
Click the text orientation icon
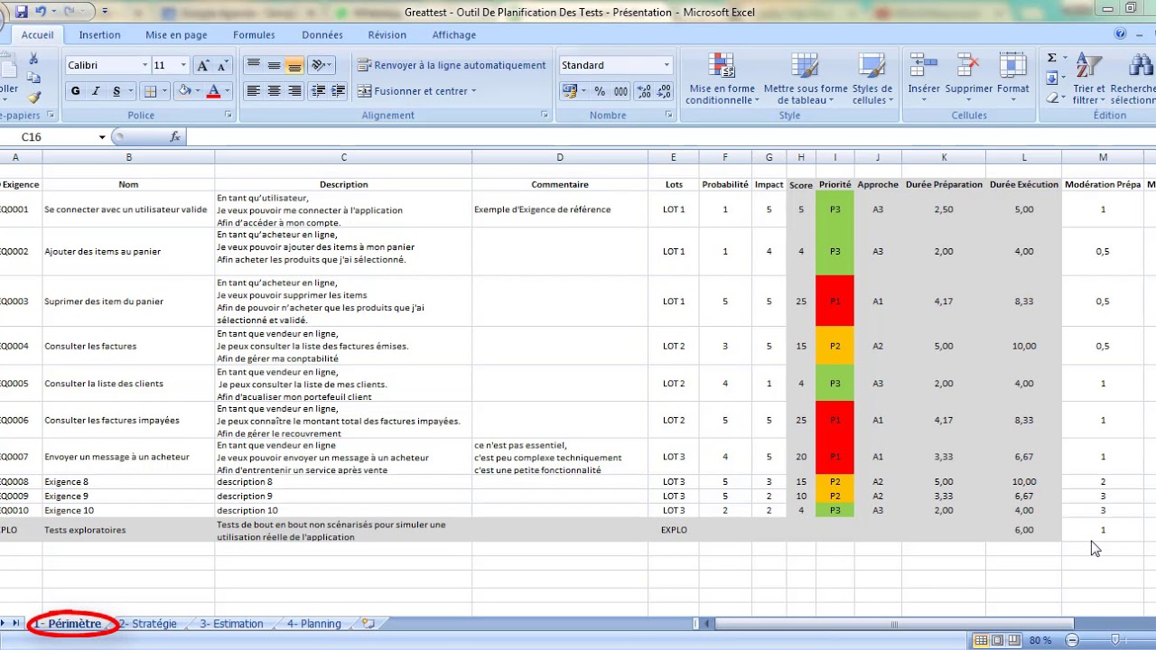(x=319, y=65)
